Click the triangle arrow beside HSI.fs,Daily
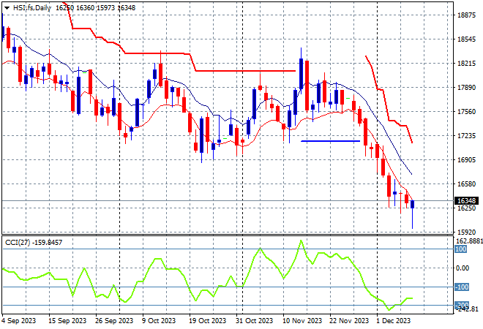This screenshot has height=329, width=483. point(7,7)
